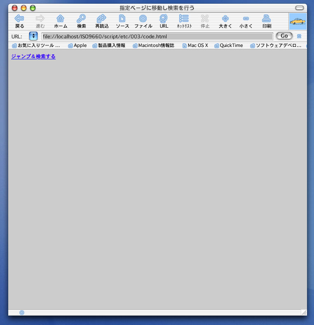The width and height of the screenshot is (314, 325).
Task: Click the 進む forward arrow
Action: (40, 21)
